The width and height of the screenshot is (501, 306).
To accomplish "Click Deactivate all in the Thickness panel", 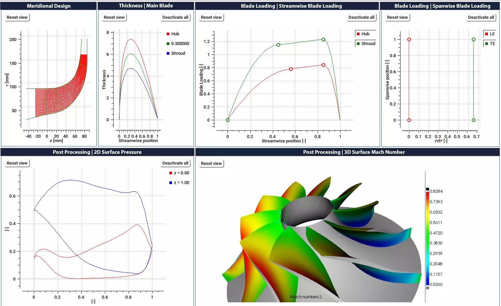I will (175, 17).
